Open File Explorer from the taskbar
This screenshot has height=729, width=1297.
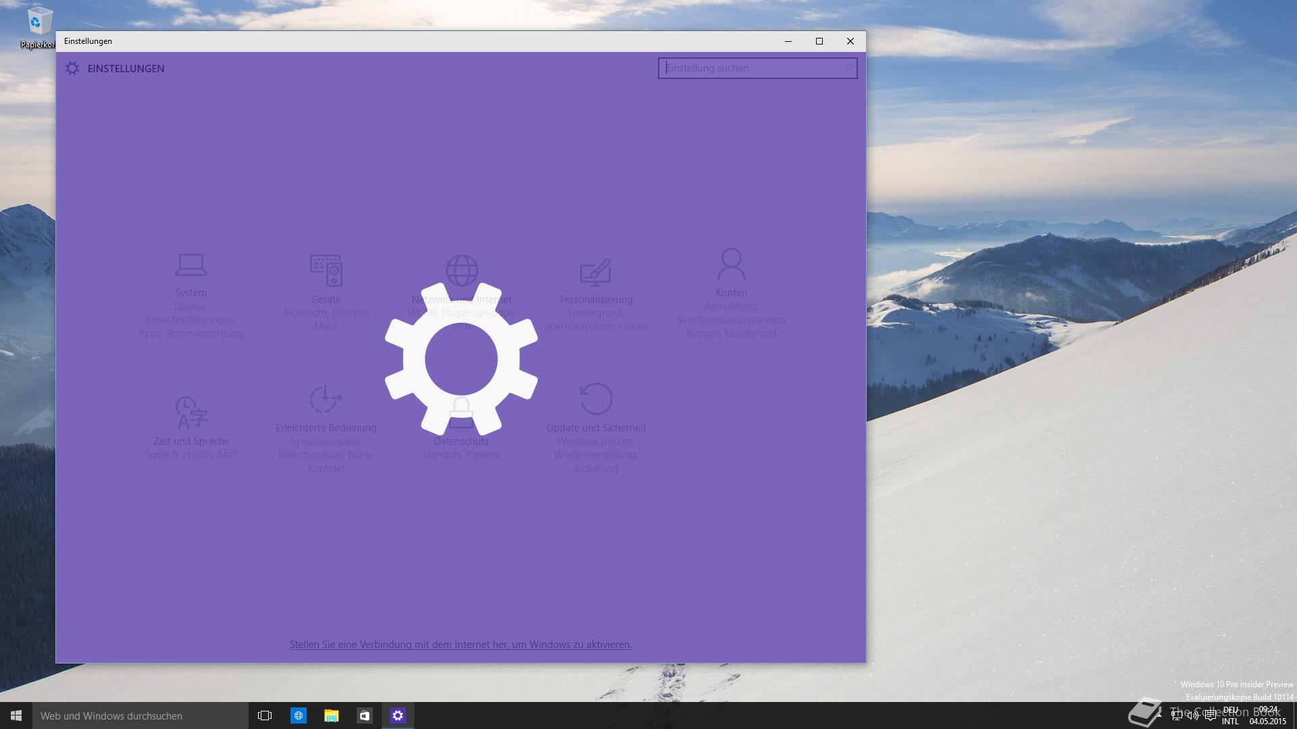point(331,715)
